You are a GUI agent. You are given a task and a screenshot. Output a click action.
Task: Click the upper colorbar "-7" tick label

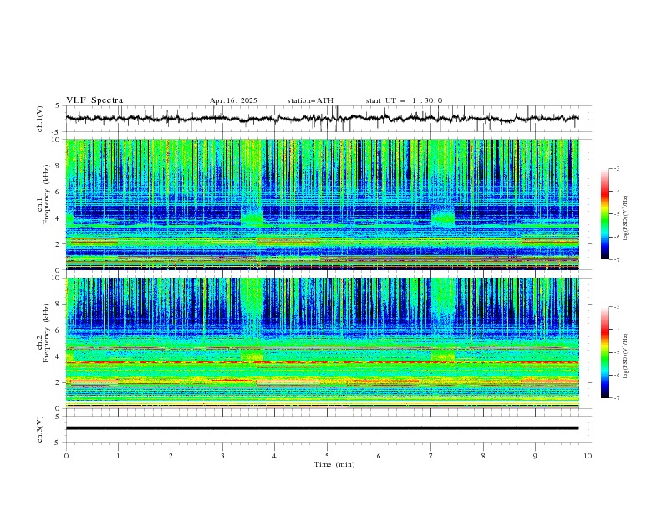click(617, 259)
